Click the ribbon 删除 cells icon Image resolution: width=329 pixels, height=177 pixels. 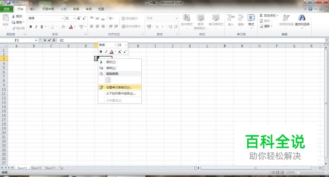click(241, 18)
